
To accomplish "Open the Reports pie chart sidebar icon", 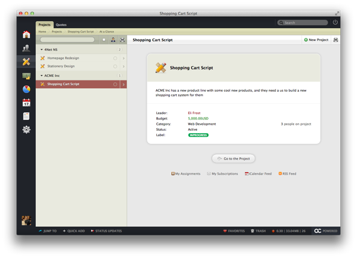I will [26, 89].
